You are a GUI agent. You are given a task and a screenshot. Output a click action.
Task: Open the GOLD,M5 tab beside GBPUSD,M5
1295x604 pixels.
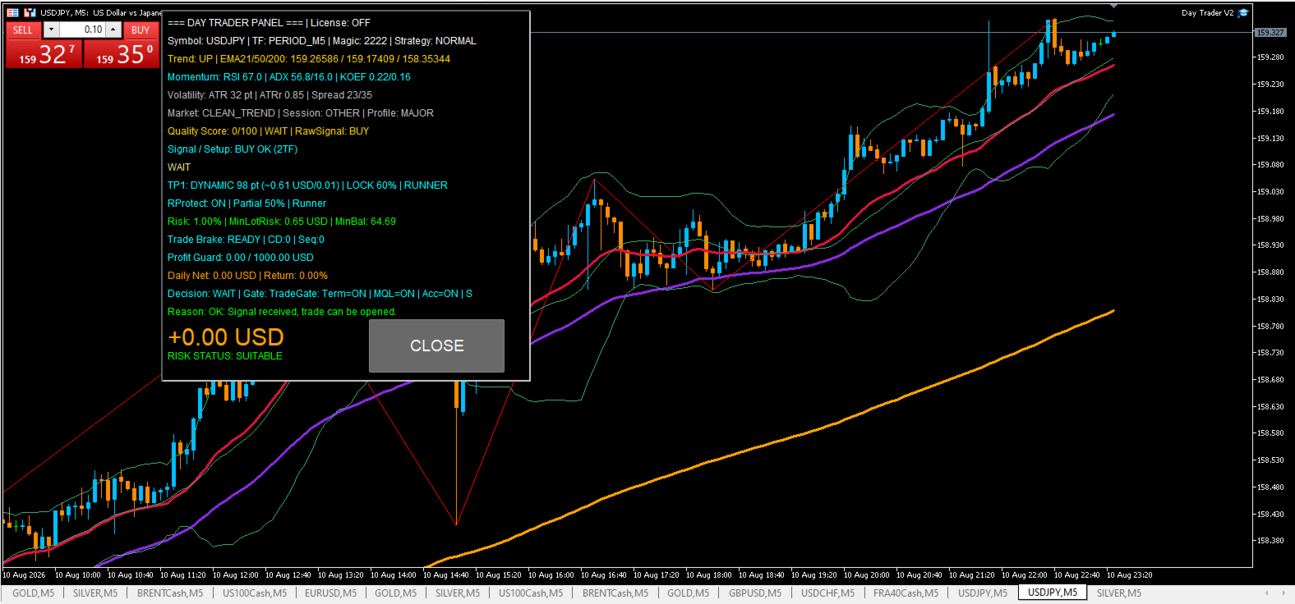click(688, 593)
